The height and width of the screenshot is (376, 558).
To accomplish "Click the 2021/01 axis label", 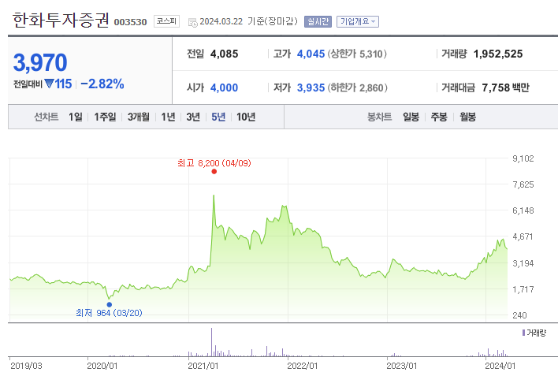I will [x=203, y=366].
